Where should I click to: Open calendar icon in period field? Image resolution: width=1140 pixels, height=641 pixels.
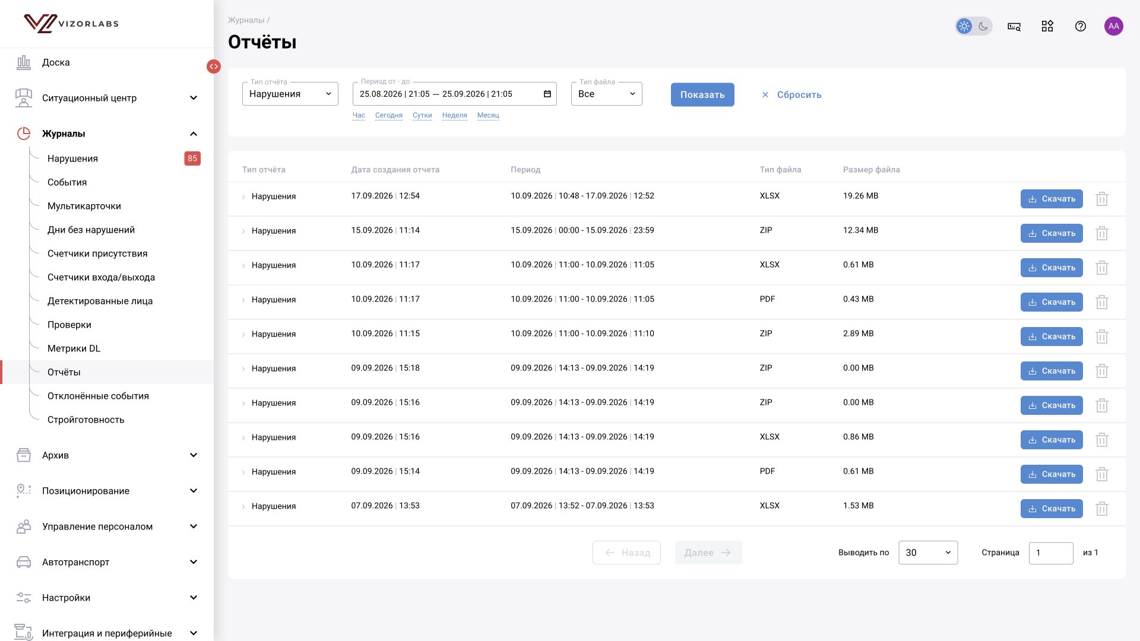tap(547, 94)
